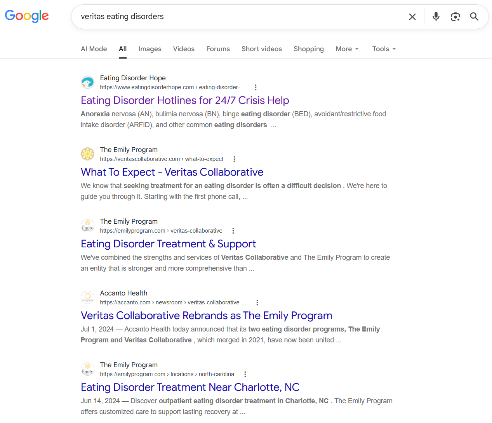This screenshot has width=492, height=423.
Task: Clear the search box with the X icon
Action: pos(412,17)
